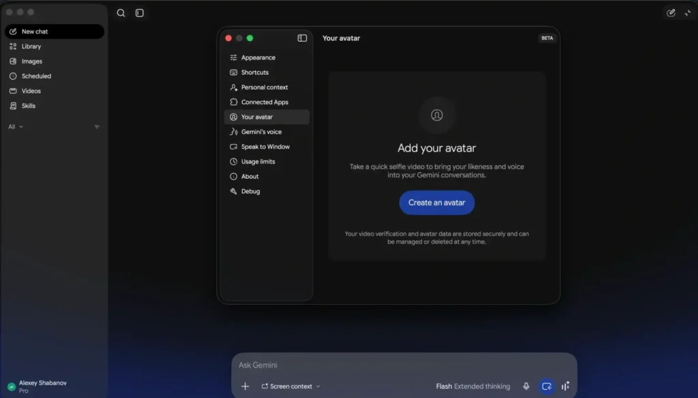The image size is (698, 398).
Task: Open Shortcuts settings
Action: point(267,72)
